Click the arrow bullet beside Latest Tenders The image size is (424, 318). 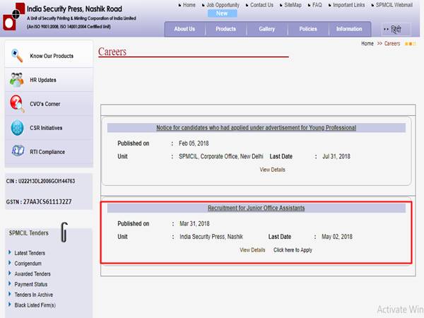pyautogui.click(x=10, y=252)
